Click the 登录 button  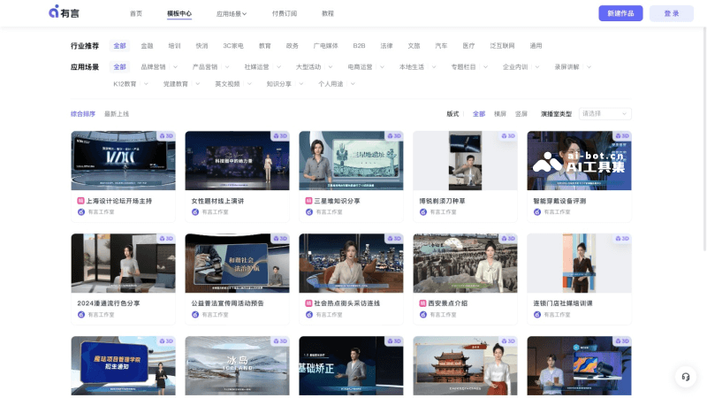pos(671,13)
